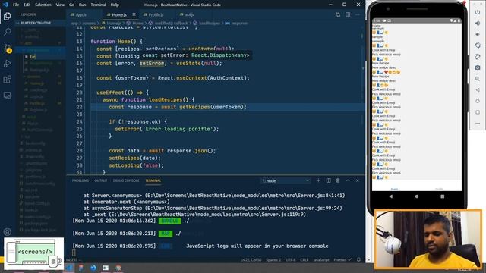Split the editor to the right
This screenshot has height=273, width=486.
coord(348,14)
